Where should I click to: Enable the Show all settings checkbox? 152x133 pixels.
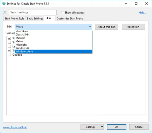click(x=63, y=12)
